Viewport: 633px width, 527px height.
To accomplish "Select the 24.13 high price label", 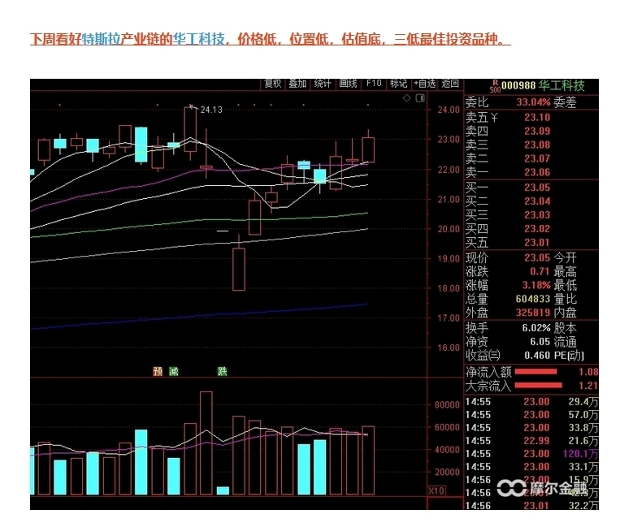I will 211,110.
